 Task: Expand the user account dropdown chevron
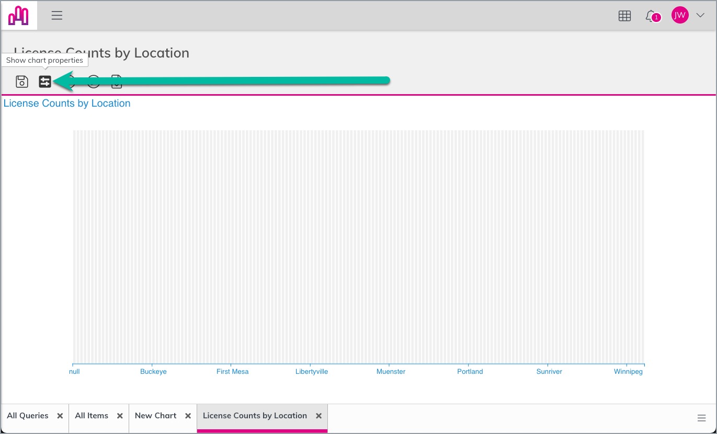pyautogui.click(x=701, y=16)
